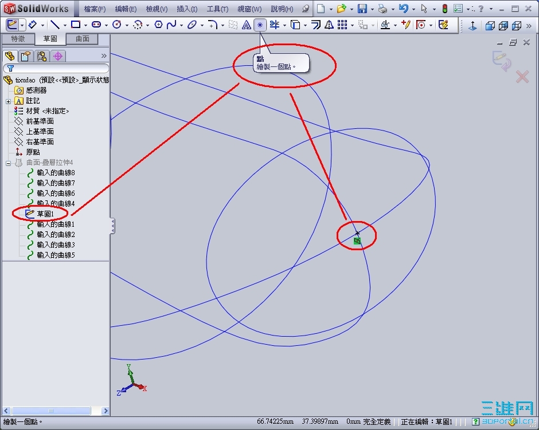Expand the 註記 tree node

coord(8,101)
